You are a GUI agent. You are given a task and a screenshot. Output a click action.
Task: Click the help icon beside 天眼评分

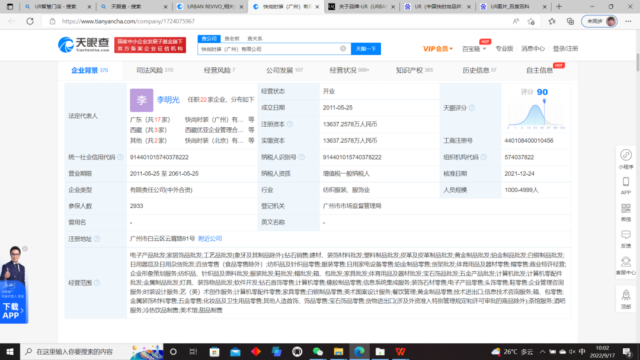[472, 108]
